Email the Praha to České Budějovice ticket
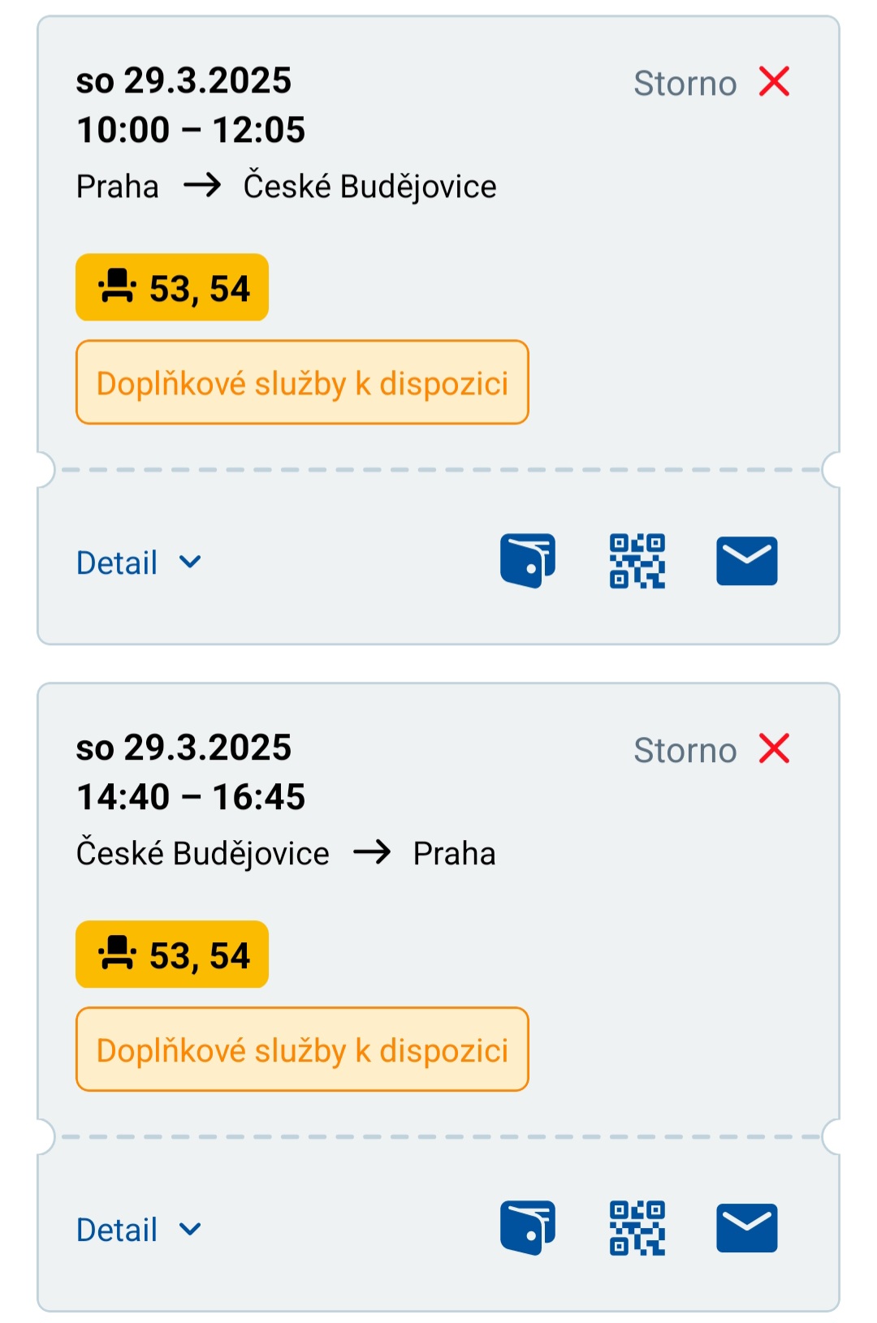Viewport: 877px width, 1323px height. click(x=747, y=561)
